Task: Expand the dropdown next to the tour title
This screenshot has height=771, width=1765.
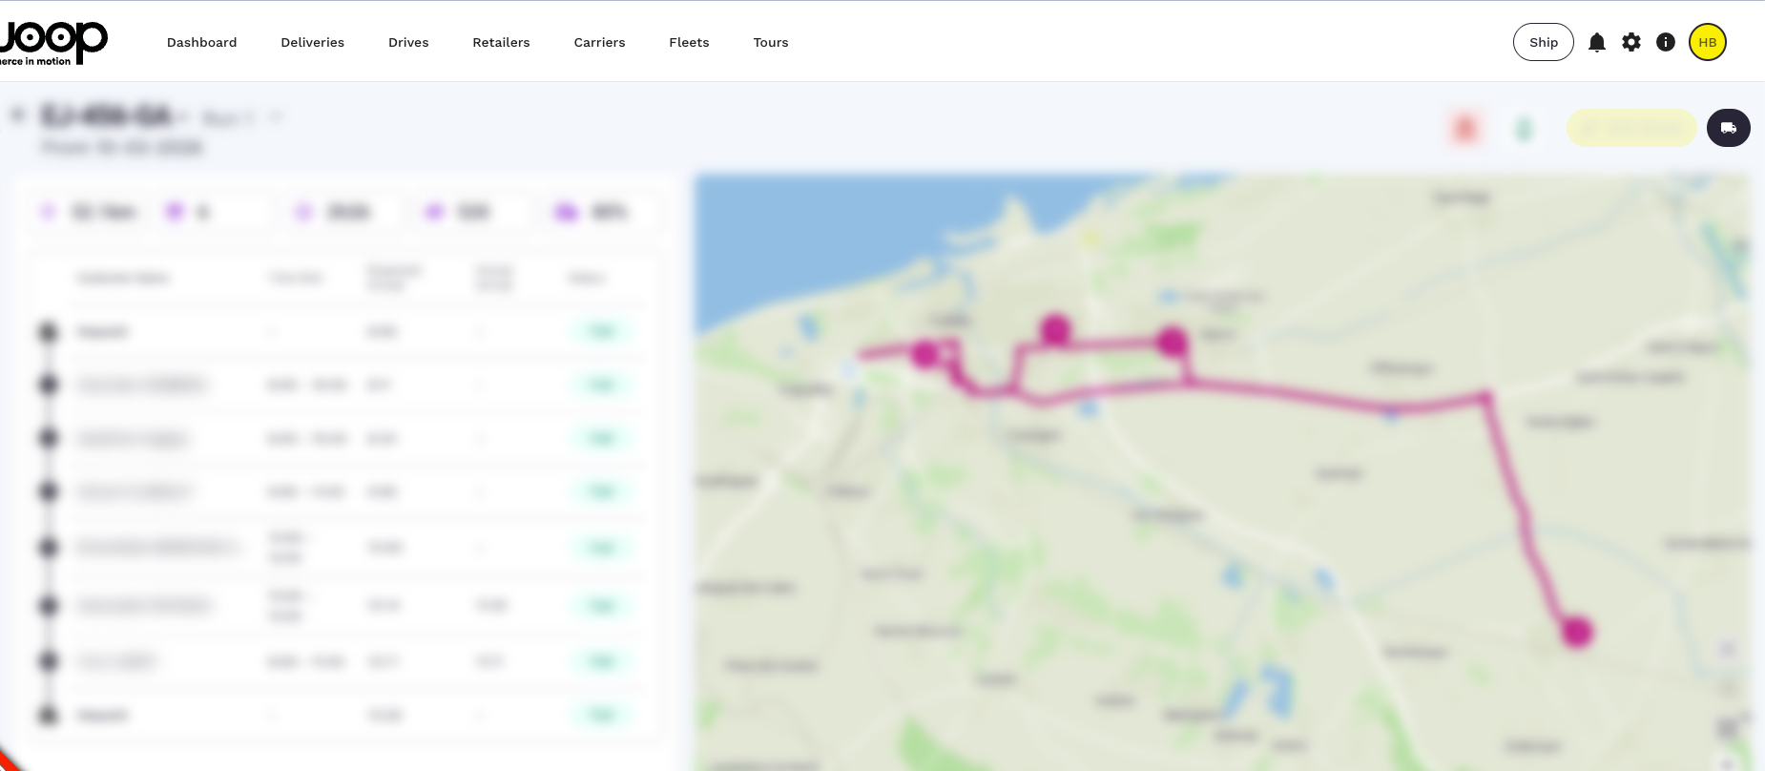Action: click(x=276, y=117)
